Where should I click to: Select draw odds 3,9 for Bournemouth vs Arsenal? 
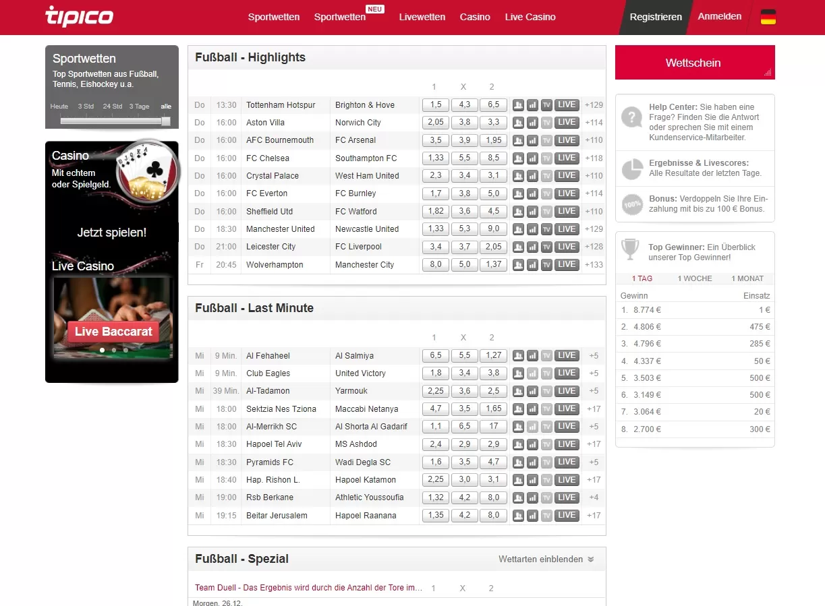point(464,140)
